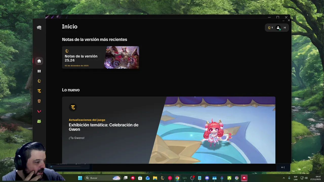
Task: Click the "02 de diciembre de 2025" date
Action: (x=76, y=66)
